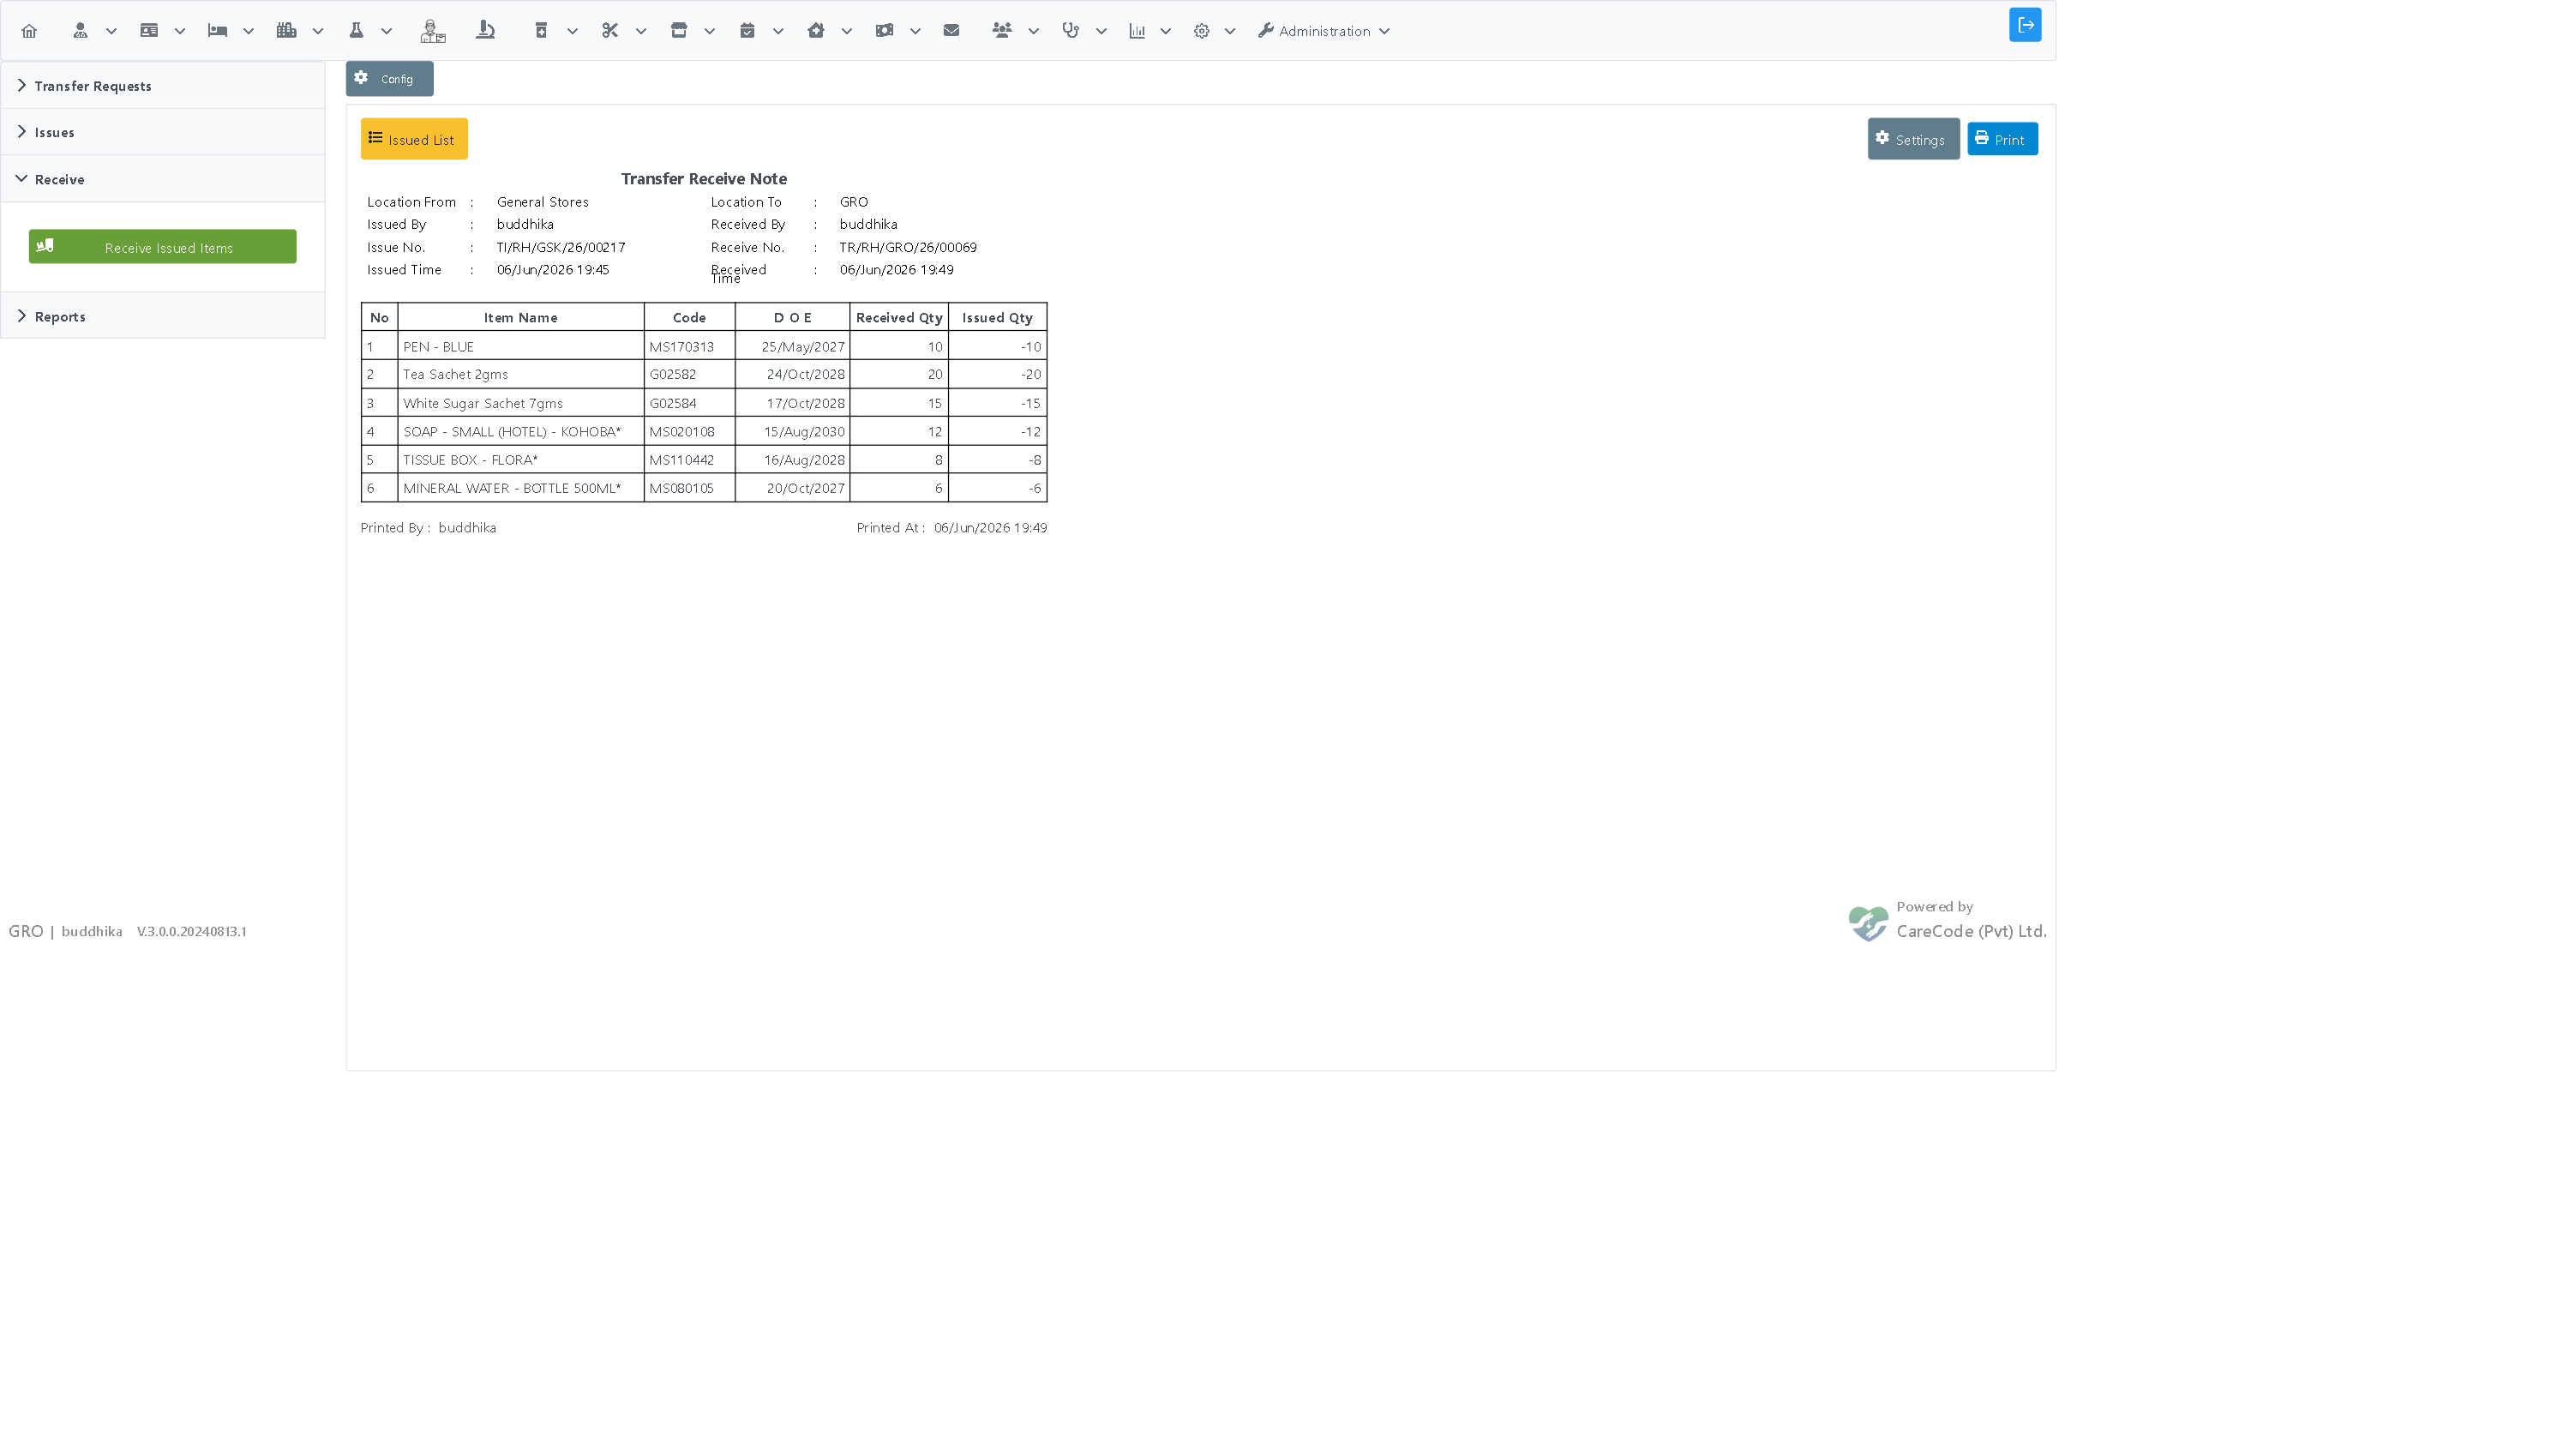The height and width of the screenshot is (1442, 2563).
Task: Click the CareCode (Pvt) Ltd. footer text
Action: [x=1971, y=932]
